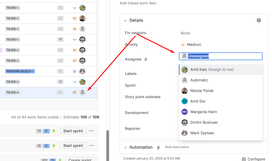Click Amit Katz avatar in assignee dropdown

pos(184,70)
